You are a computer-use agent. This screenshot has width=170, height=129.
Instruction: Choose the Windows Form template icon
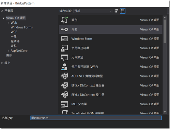point(64,39)
